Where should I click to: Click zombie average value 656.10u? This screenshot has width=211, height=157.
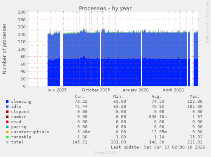pos(158,117)
